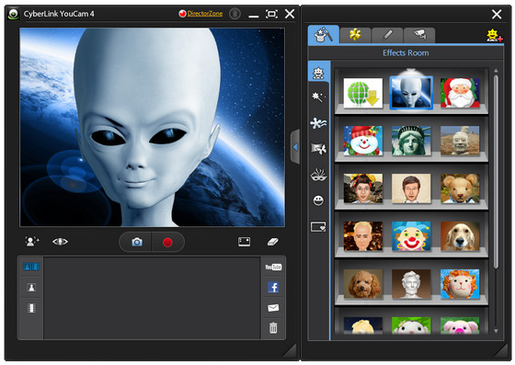Delete selected capture with trash icon
This screenshot has width=515, height=365.
pyautogui.click(x=273, y=327)
